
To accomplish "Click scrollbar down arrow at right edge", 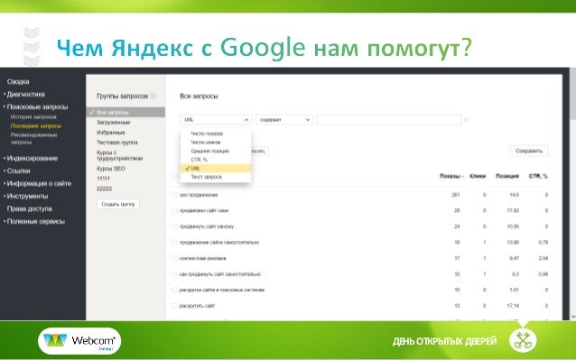I will (573, 317).
